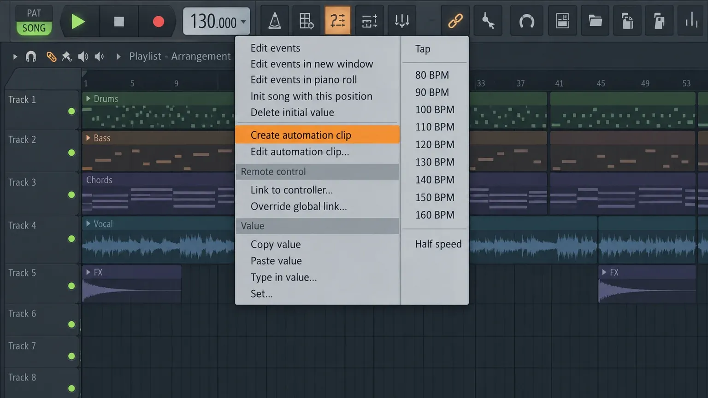Open the Channel rack icon
The image size is (708, 398).
pos(370,21)
